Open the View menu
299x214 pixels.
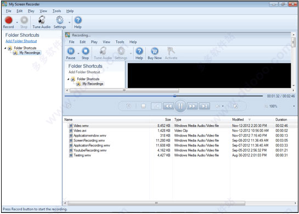coord(43,11)
